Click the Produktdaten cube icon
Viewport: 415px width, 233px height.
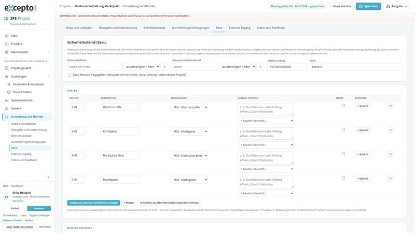(x=9, y=92)
